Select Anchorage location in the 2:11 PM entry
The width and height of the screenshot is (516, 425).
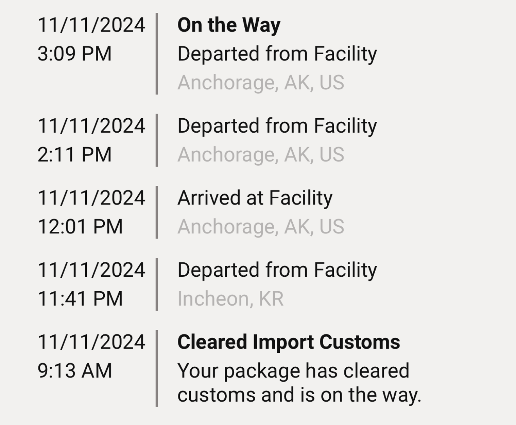point(261,155)
